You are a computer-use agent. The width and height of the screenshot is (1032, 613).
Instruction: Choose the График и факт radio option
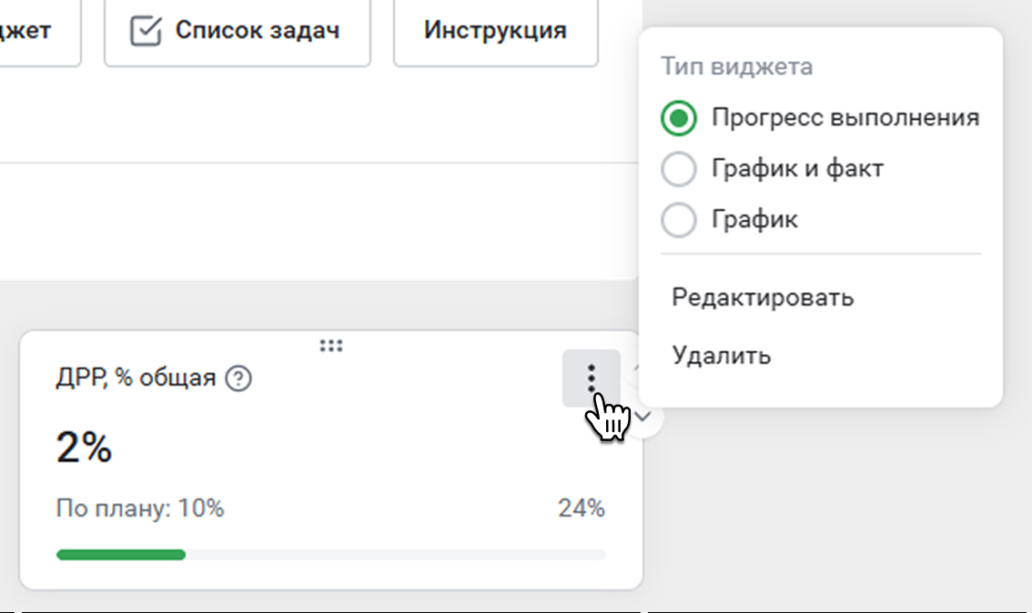click(680, 169)
